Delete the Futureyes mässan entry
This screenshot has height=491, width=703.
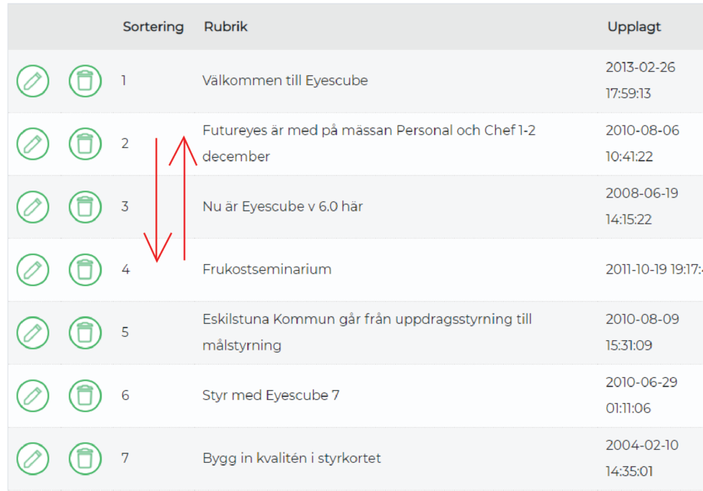tap(85, 144)
